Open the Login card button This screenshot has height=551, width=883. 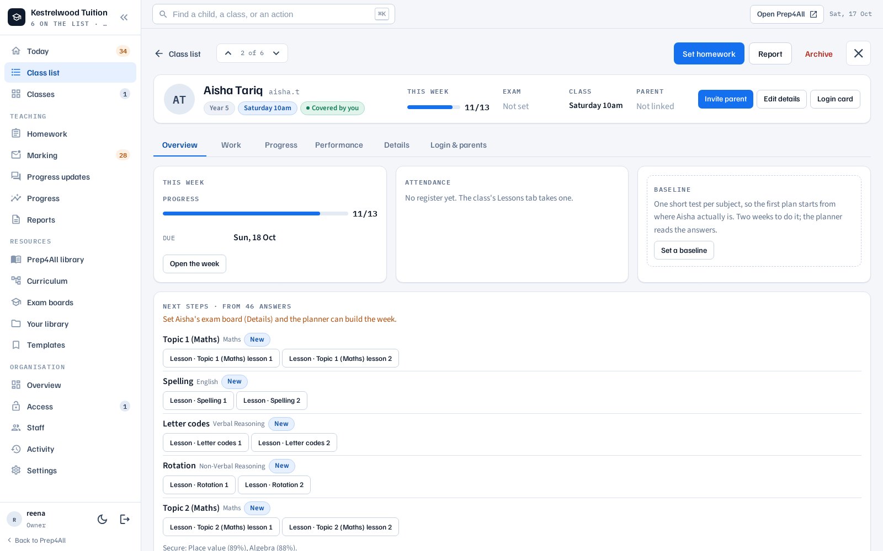(x=835, y=99)
